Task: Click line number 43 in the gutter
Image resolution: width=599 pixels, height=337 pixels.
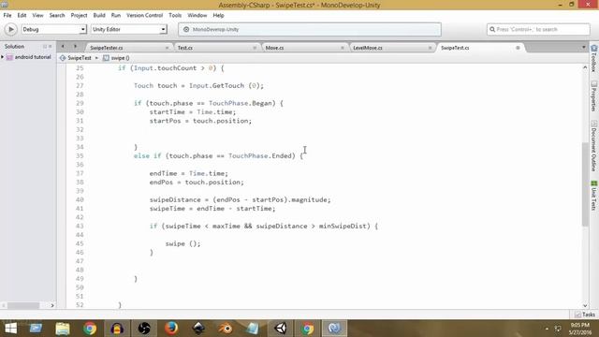Action: [80, 227]
